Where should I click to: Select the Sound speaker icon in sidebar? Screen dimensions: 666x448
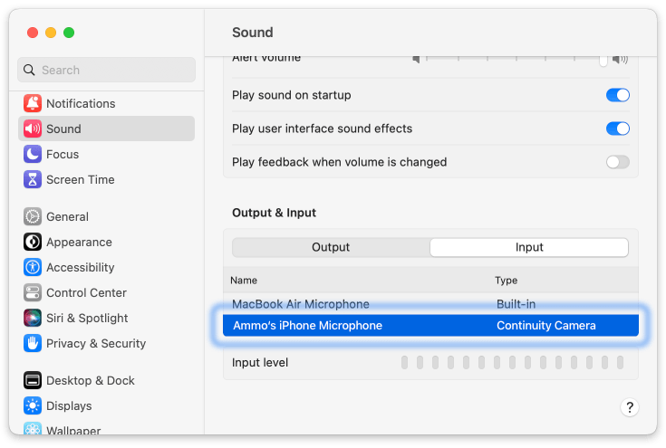click(33, 129)
